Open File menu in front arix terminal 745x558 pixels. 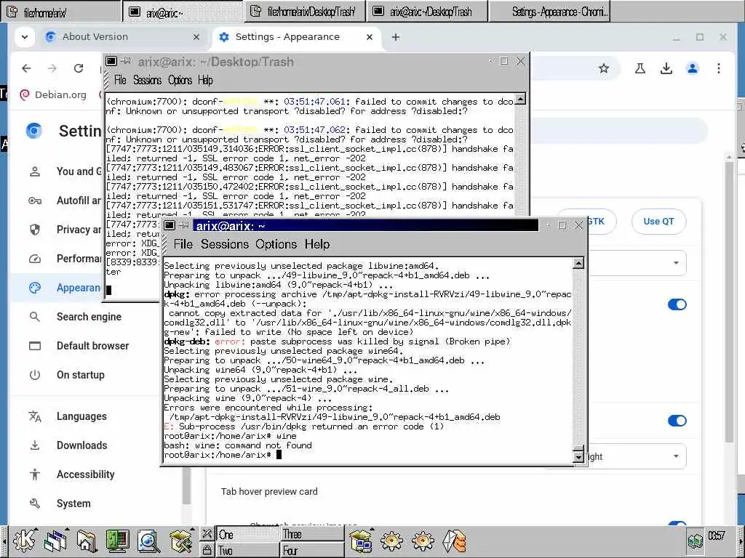pos(183,244)
